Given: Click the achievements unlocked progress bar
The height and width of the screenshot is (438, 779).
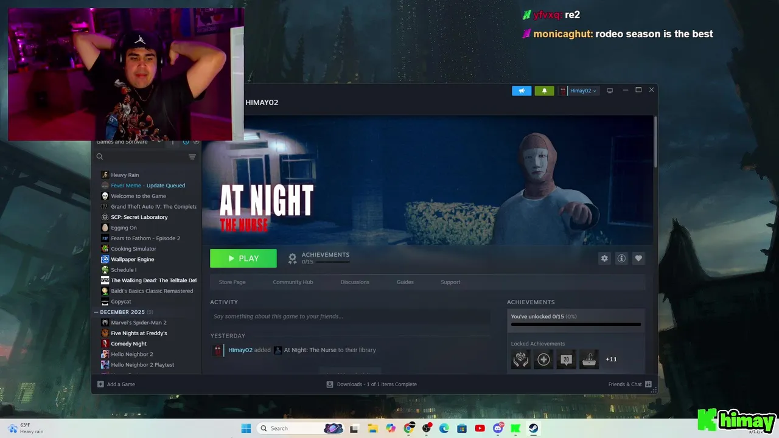Looking at the screenshot, I should point(576,325).
